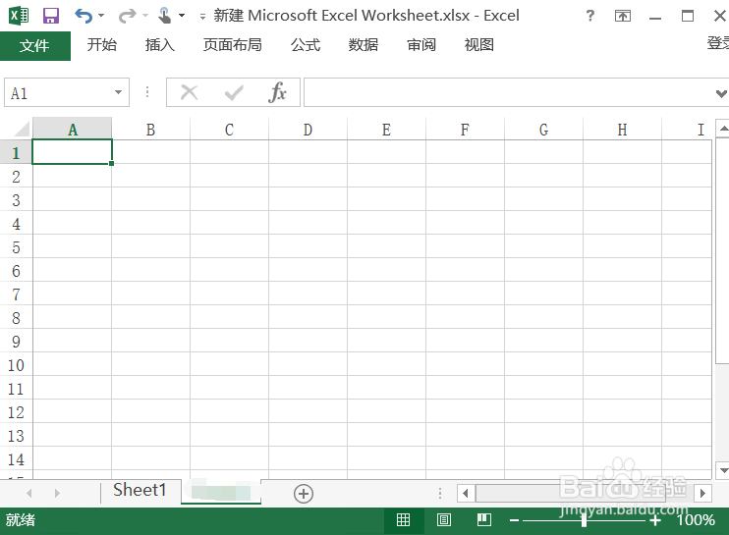Open the 文件 (File) menu
This screenshot has height=535, width=729.
click(x=35, y=45)
